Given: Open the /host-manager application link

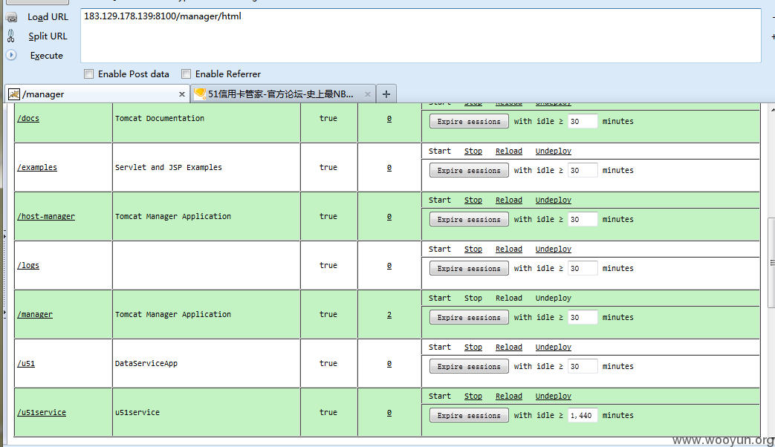Looking at the screenshot, I should [x=46, y=216].
